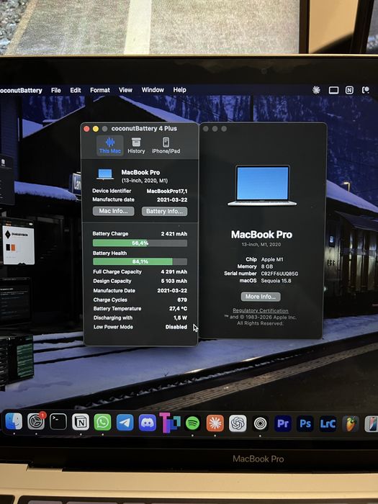Click the Memory 8 GB text
378x504 pixels.
pyautogui.click(x=267, y=266)
